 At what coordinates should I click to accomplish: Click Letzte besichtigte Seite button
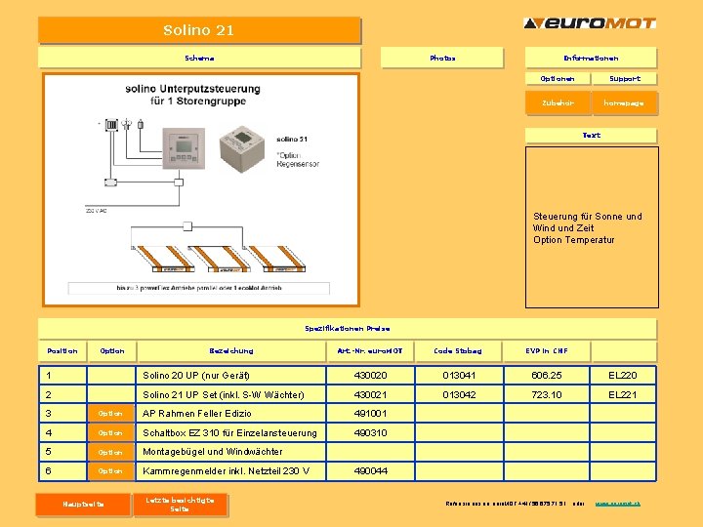181,505
